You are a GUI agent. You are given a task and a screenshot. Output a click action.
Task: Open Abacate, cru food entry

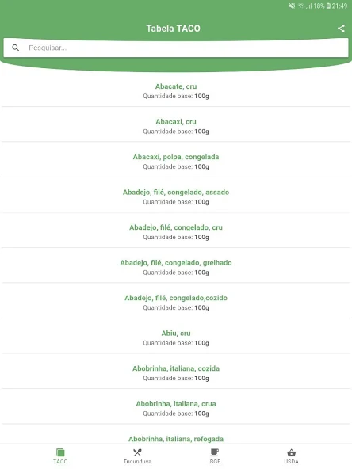[x=176, y=91]
